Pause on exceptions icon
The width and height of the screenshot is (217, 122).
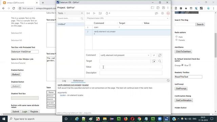point(162,13)
